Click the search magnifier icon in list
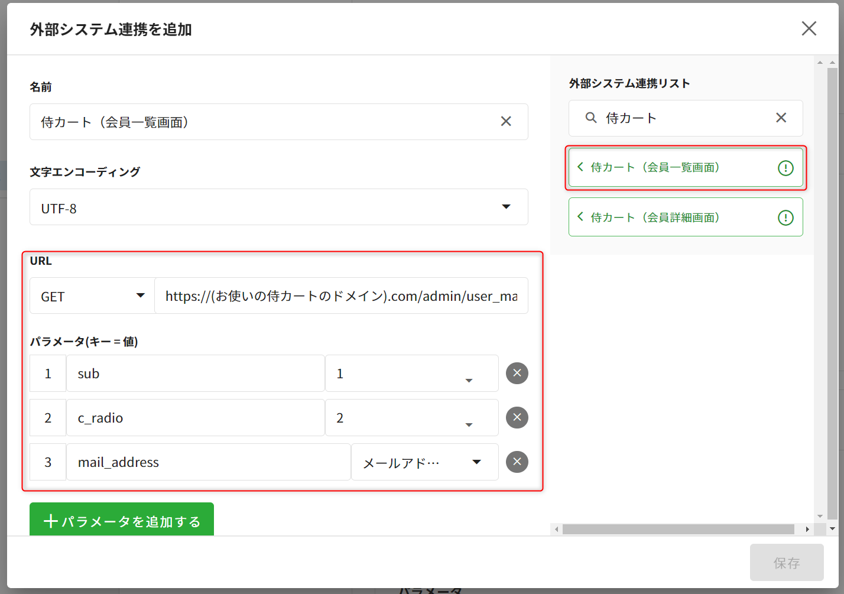The width and height of the screenshot is (844, 594). click(590, 118)
